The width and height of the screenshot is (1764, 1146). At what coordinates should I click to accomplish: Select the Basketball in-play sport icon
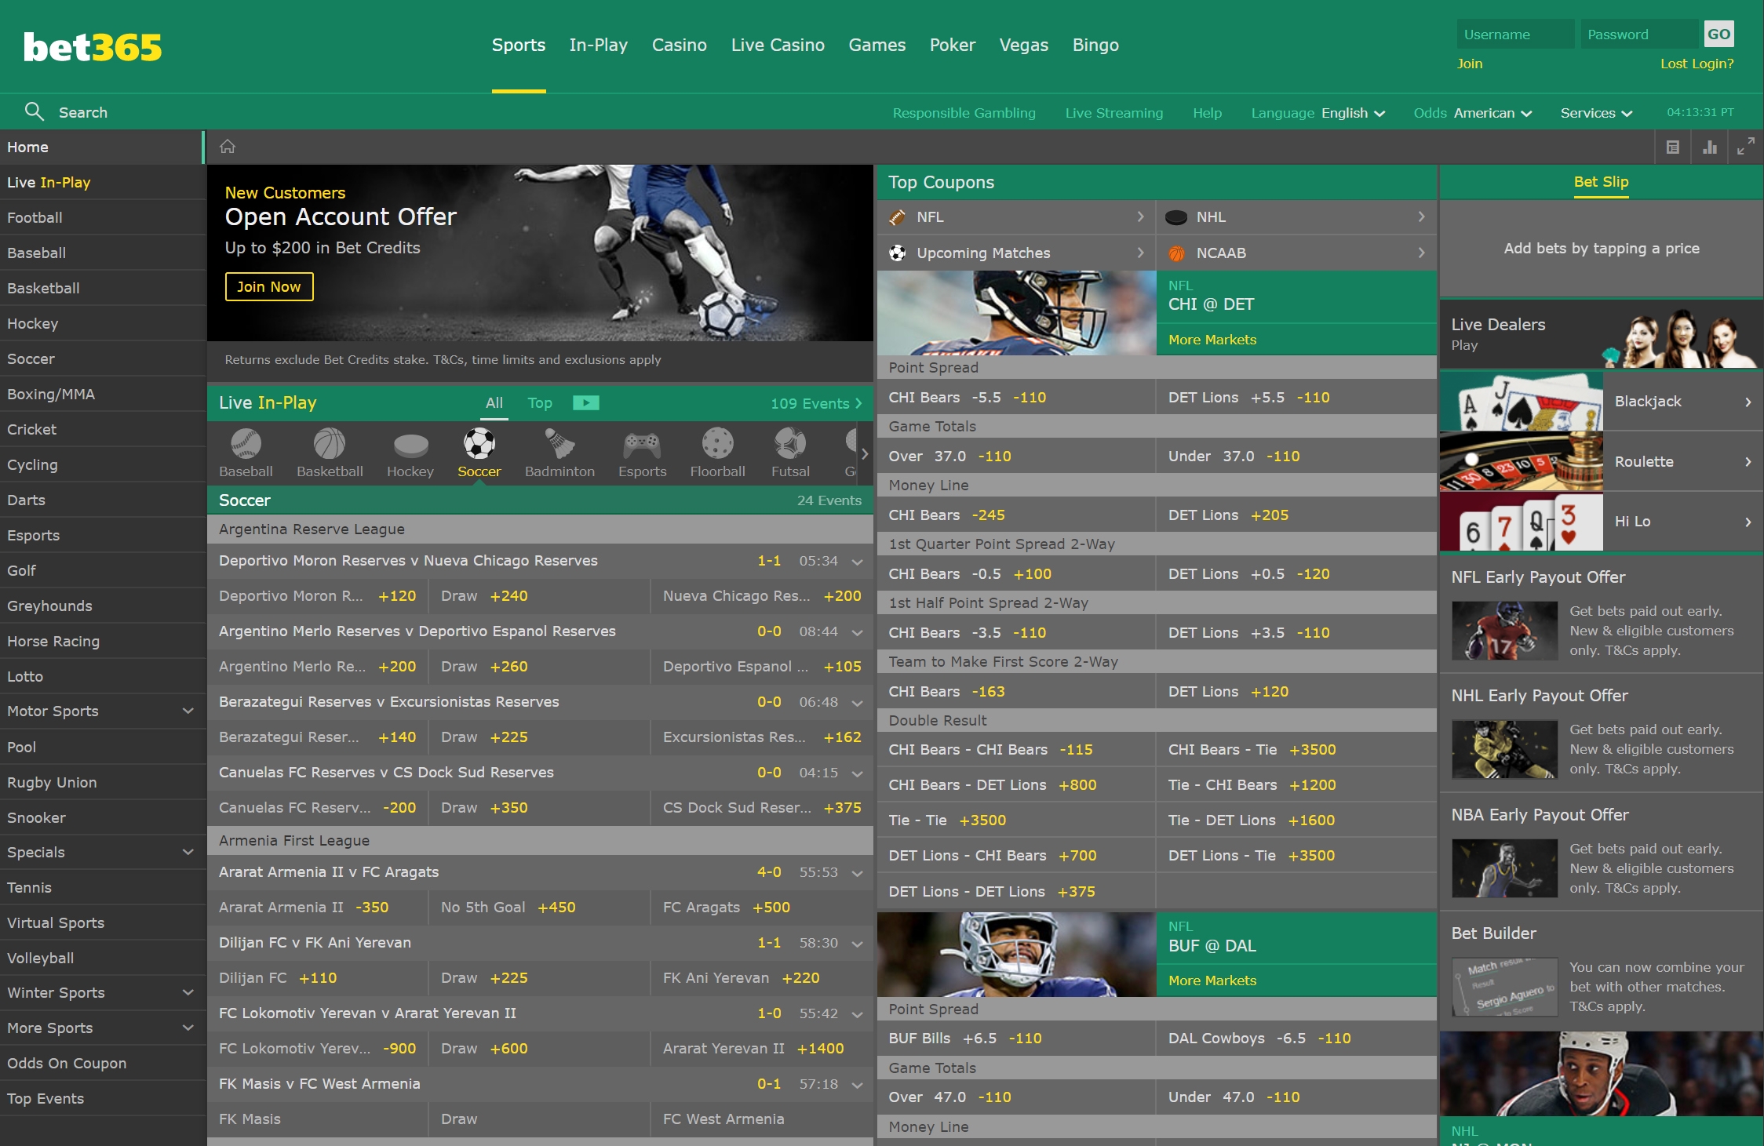330,444
